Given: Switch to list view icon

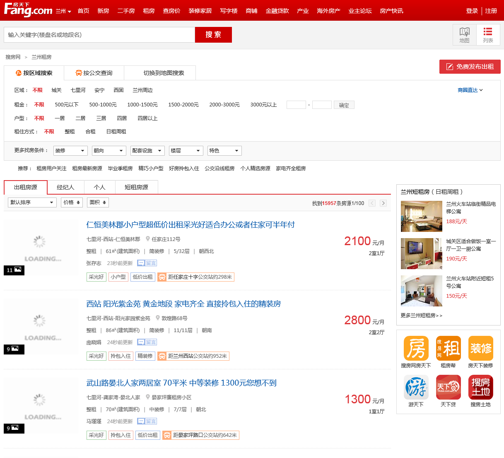Looking at the screenshot, I should (488, 35).
